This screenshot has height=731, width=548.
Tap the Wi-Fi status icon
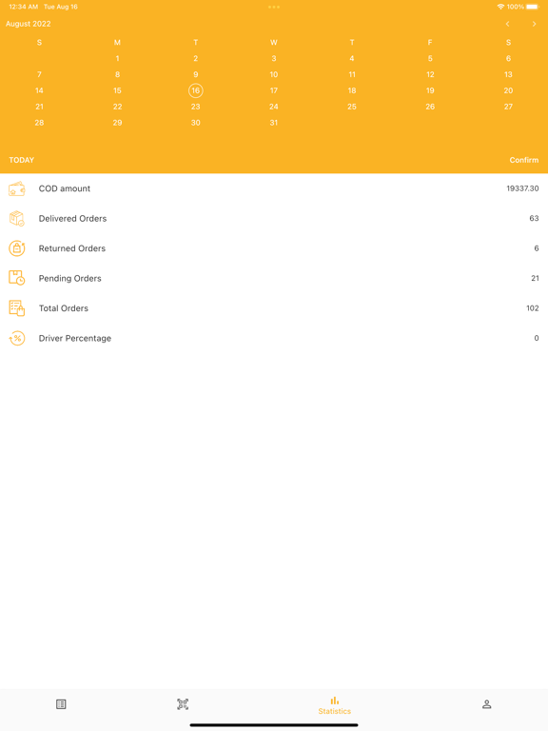(501, 7)
